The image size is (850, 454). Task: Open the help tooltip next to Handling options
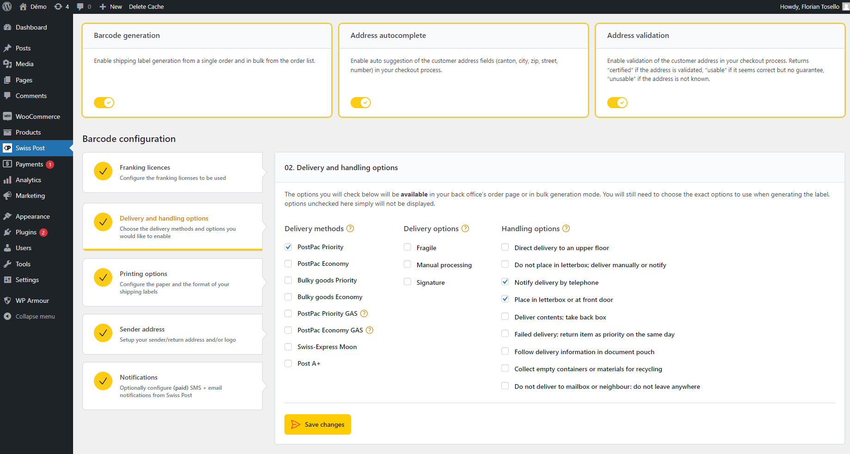click(x=567, y=228)
